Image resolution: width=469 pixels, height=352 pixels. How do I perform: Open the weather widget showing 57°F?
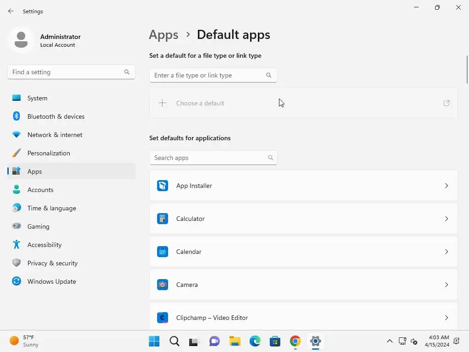pos(24,341)
